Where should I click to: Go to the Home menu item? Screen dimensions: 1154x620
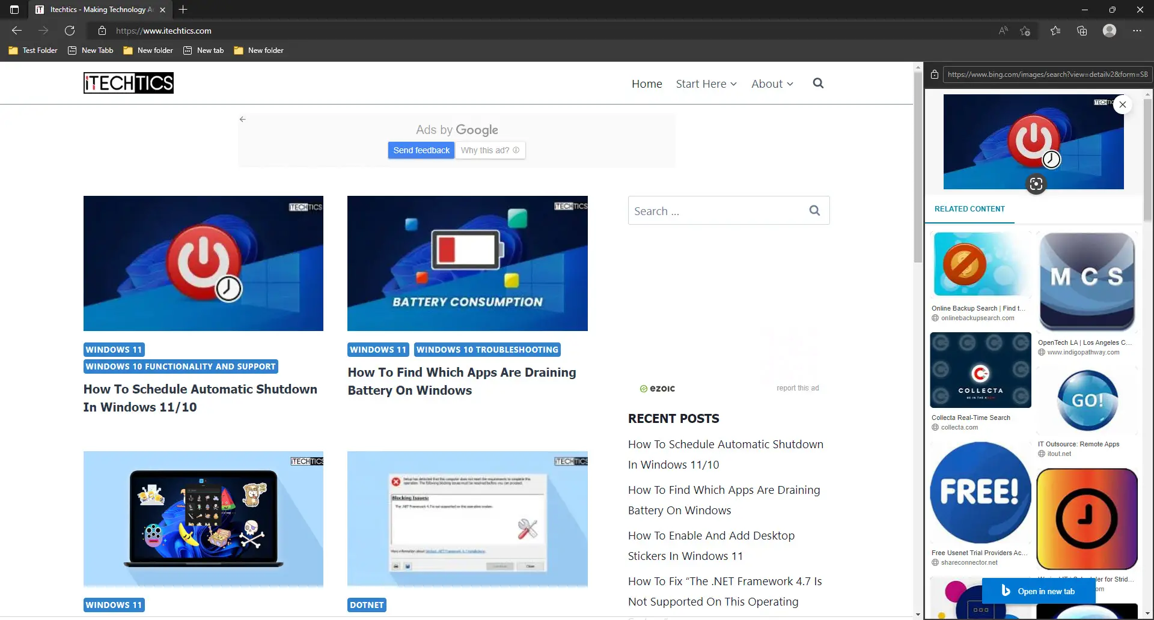point(647,84)
